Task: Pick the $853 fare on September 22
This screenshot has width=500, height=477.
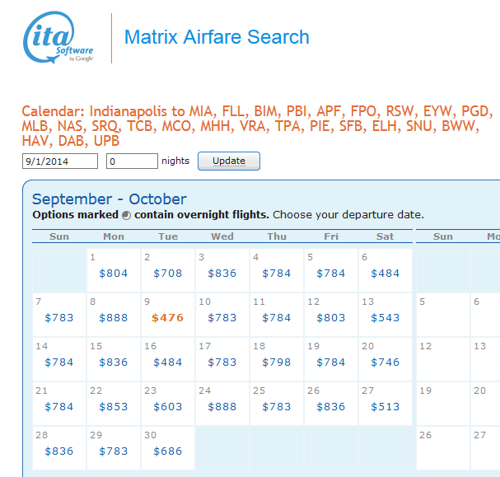Action: [114, 406]
